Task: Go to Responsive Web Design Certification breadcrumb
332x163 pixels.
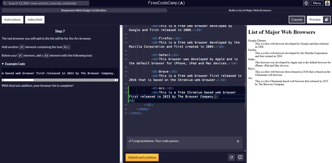Action: pos(83,10)
